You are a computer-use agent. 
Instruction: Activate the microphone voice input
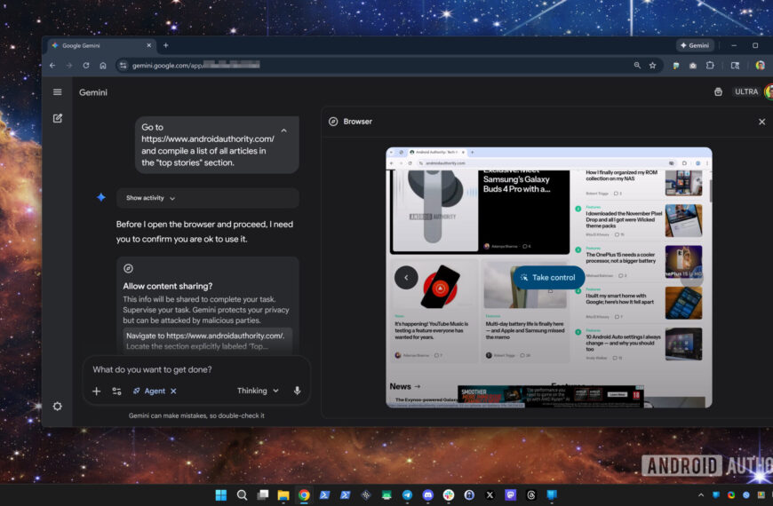click(298, 391)
